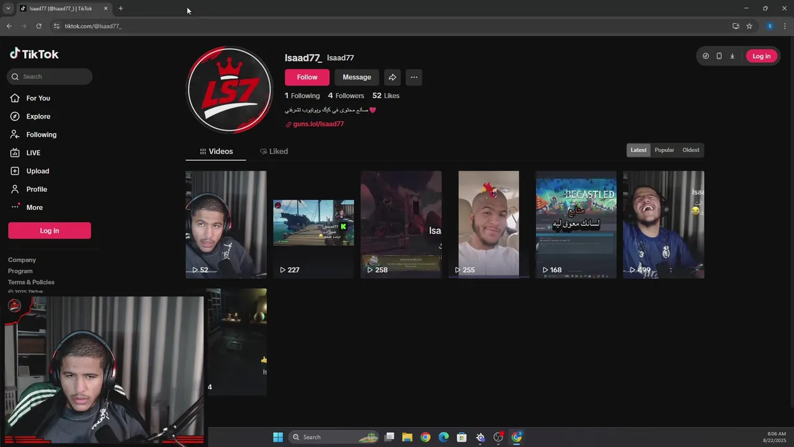Open the Upload page

click(37, 171)
